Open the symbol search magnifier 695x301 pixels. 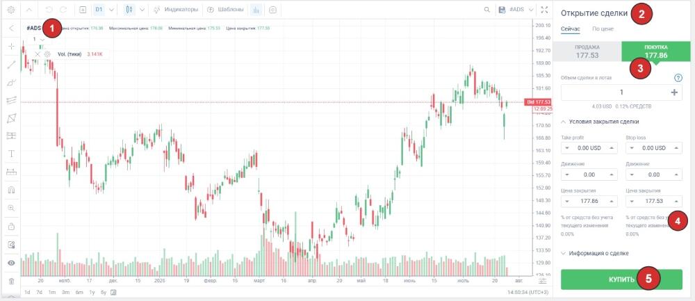click(x=486, y=9)
